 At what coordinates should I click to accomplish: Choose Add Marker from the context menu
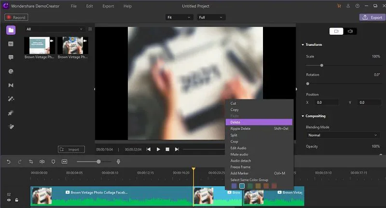[259, 173]
